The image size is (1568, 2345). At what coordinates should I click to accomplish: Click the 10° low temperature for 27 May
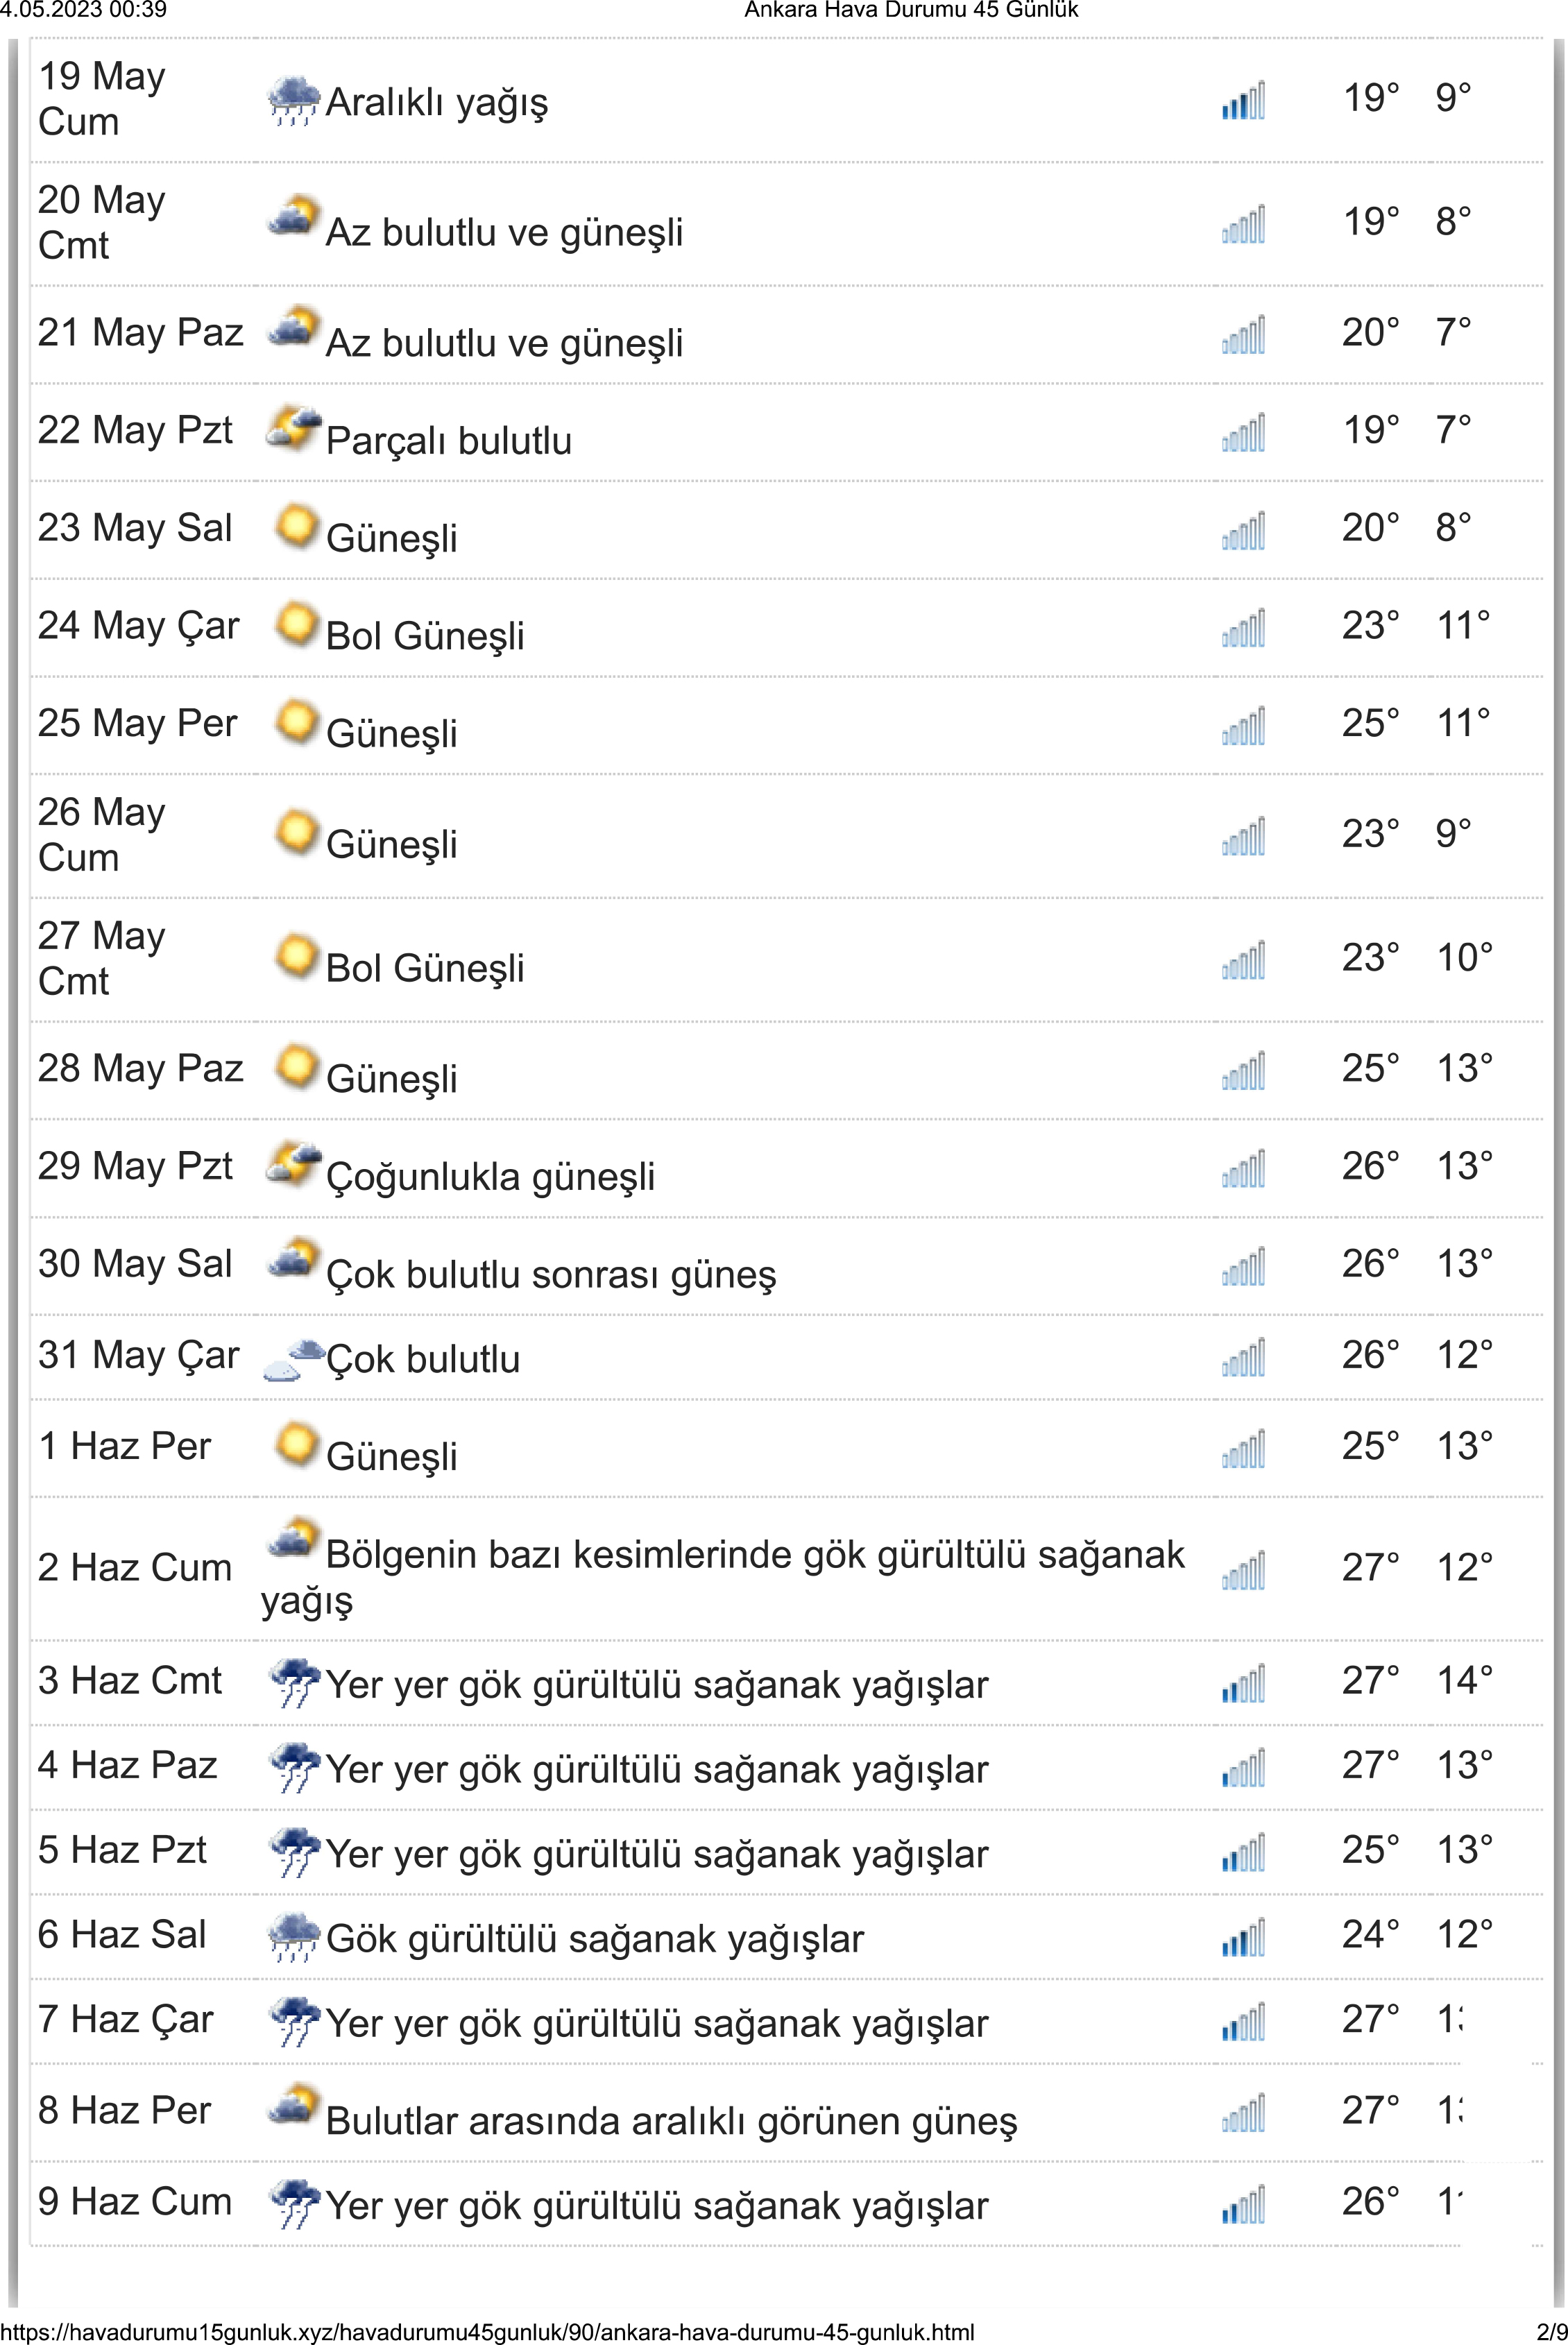click(x=1464, y=957)
